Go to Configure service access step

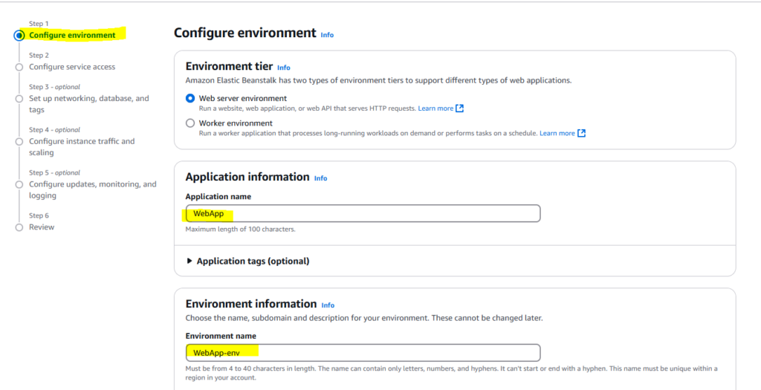(x=72, y=67)
